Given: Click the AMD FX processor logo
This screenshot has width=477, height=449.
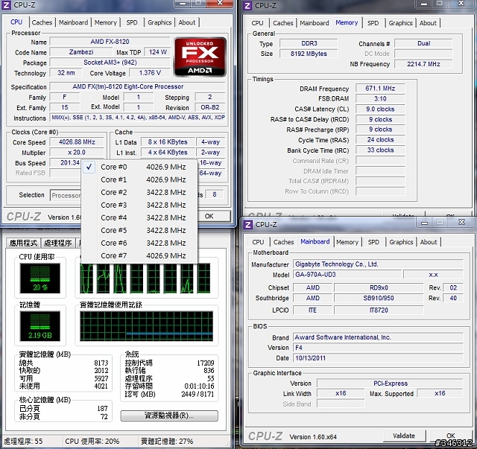Looking at the screenshot, I should tap(200, 57).
